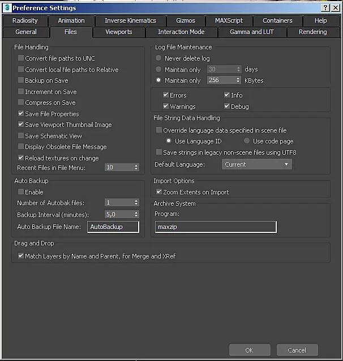Open the Viewports tab
Viewport: 343px width, 361px height.
tap(119, 32)
